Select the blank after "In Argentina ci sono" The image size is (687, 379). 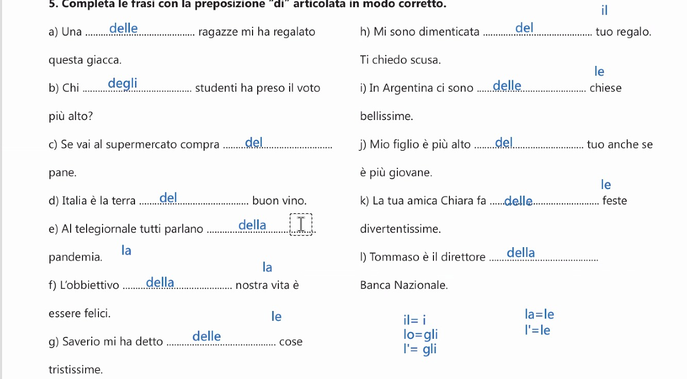(531, 90)
